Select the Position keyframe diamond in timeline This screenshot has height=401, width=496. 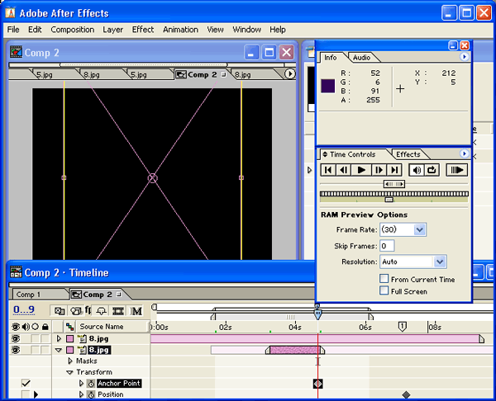coord(406,394)
